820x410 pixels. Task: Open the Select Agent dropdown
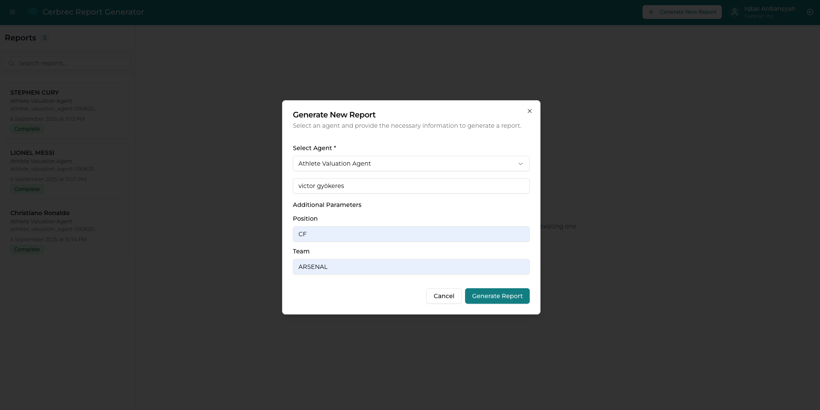pyautogui.click(x=411, y=163)
